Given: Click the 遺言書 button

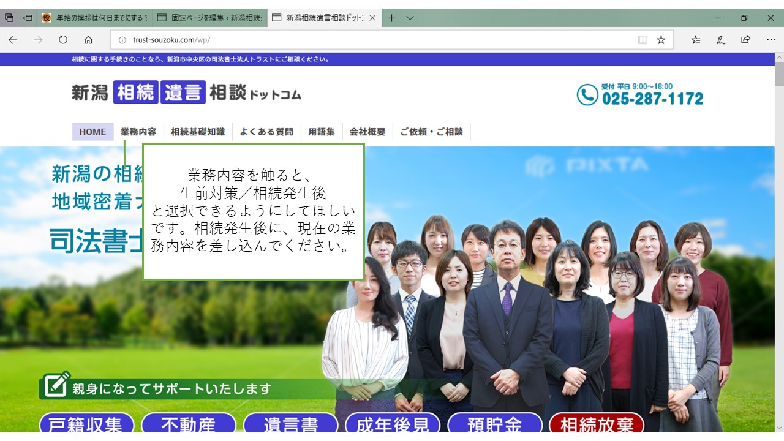Looking at the screenshot, I should pyautogui.click(x=291, y=424).
